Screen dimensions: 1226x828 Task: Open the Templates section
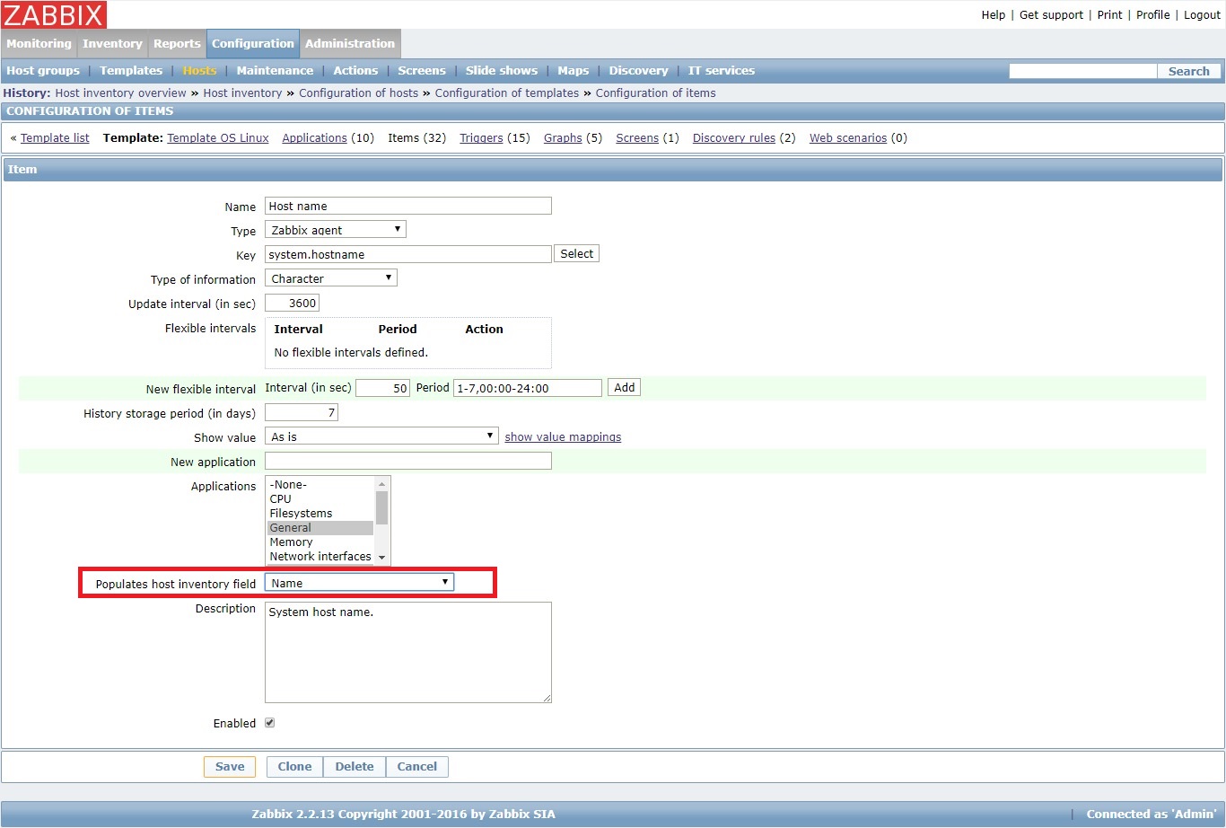[x=131, y=70]
